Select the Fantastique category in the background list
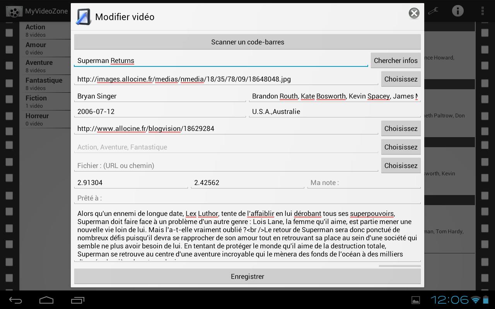Viewport: 495px width, 309px height. [x=45, y=84]
